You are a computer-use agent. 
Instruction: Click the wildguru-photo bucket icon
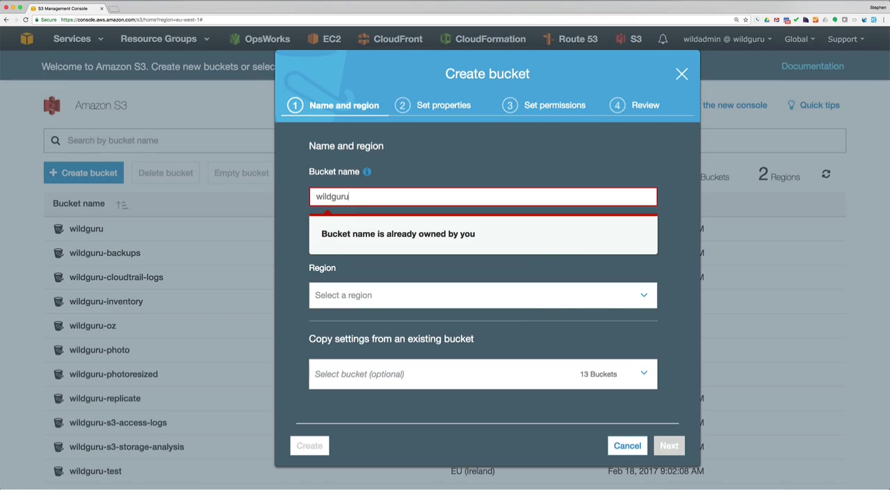pos(58,350)
